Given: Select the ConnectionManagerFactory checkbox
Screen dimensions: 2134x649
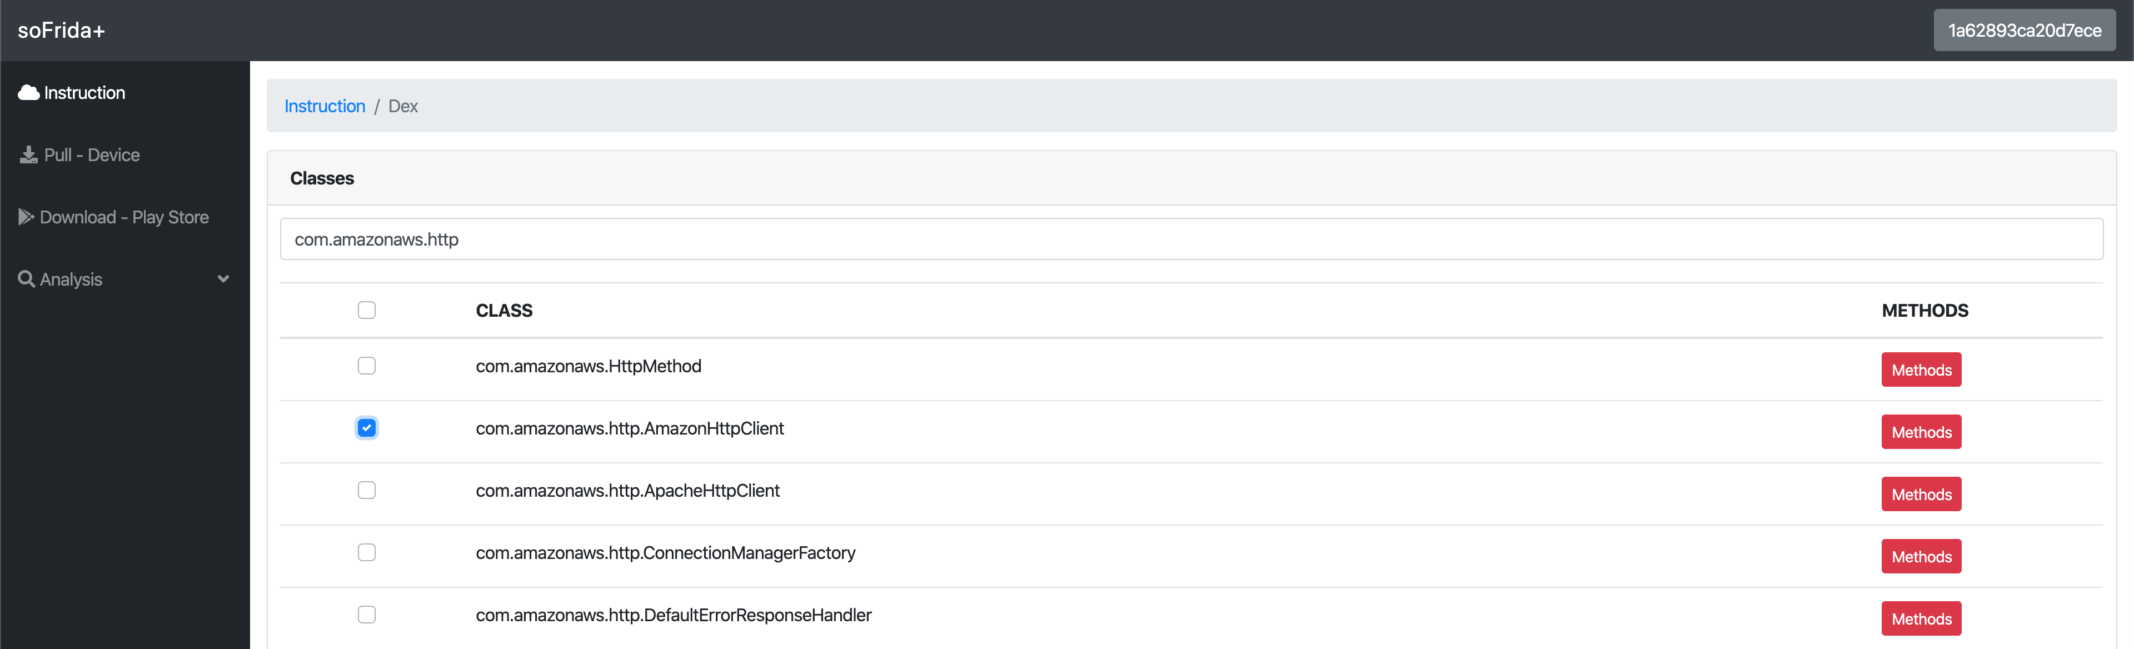Looking at the screenshot, I should click(x=366, y=552).
